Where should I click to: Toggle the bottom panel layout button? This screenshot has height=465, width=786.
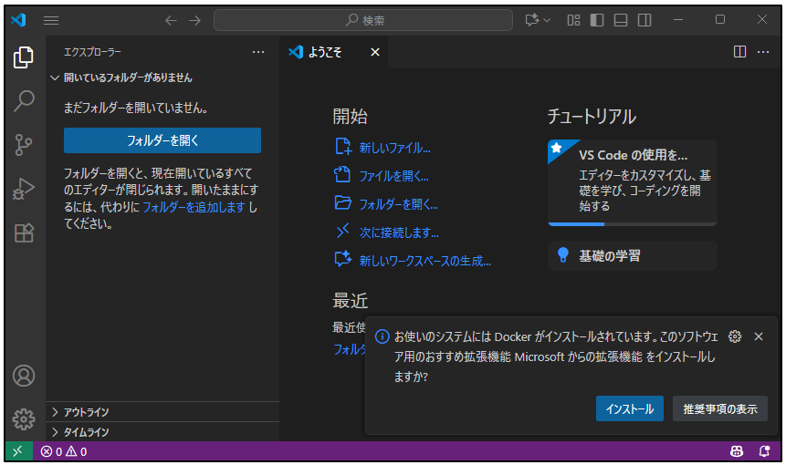coord(621,20)
